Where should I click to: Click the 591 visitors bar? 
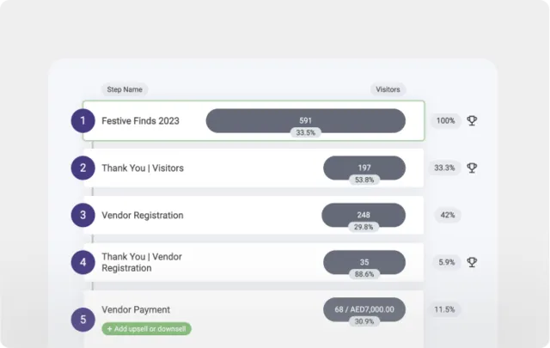[x=305, y=119]
